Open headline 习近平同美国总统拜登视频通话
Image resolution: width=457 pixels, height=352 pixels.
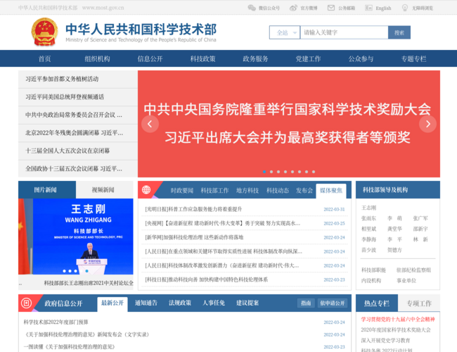click(x=65, y=97)
